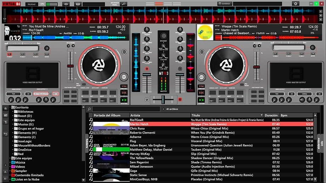Click the CUE button on left deck
This screenshot has height=183, width=326.
tap(124, 93)
